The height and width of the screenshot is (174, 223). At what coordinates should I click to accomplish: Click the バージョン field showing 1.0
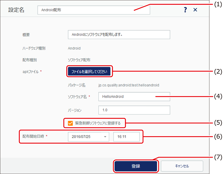pyautogui.click(x=134, y=110)
